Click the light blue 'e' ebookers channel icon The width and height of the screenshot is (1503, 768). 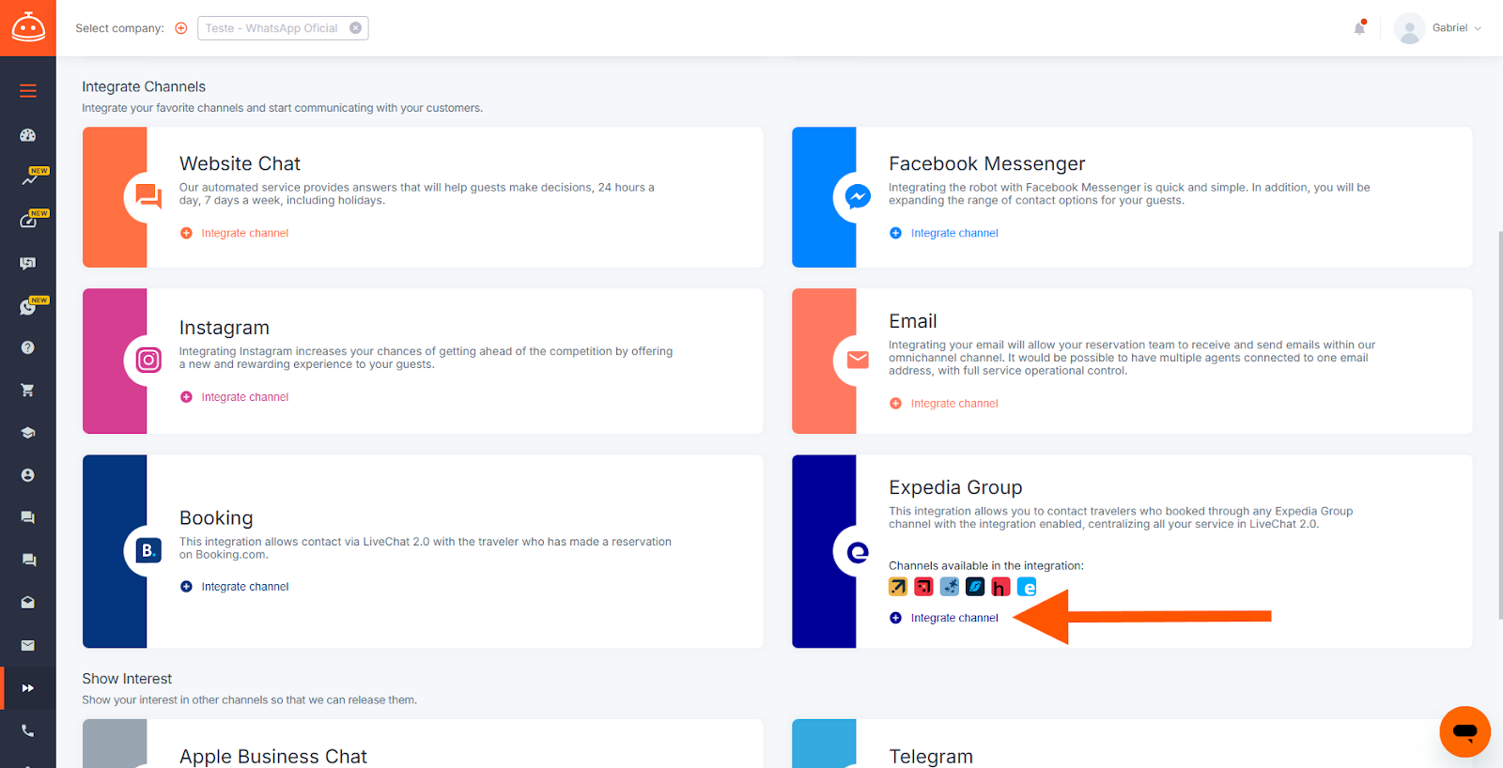[x=1027, y=587]
